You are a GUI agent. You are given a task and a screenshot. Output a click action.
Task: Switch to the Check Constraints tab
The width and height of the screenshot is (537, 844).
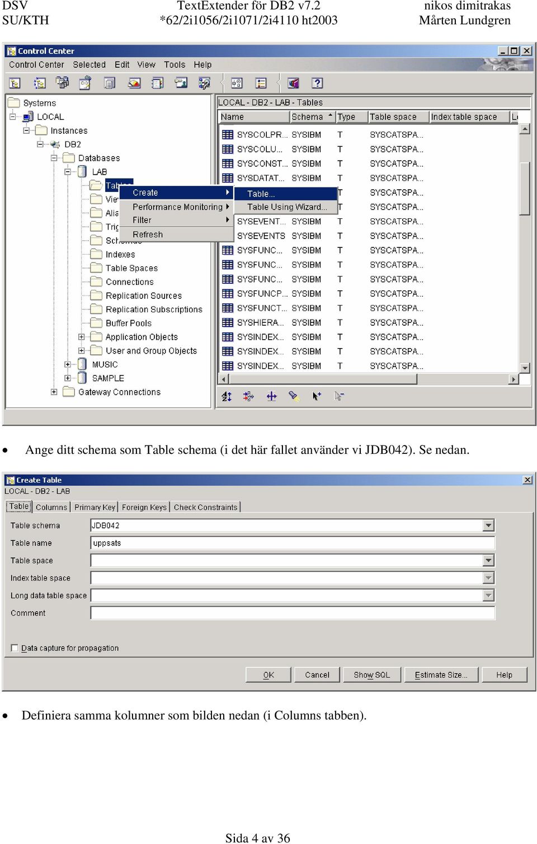205,507
